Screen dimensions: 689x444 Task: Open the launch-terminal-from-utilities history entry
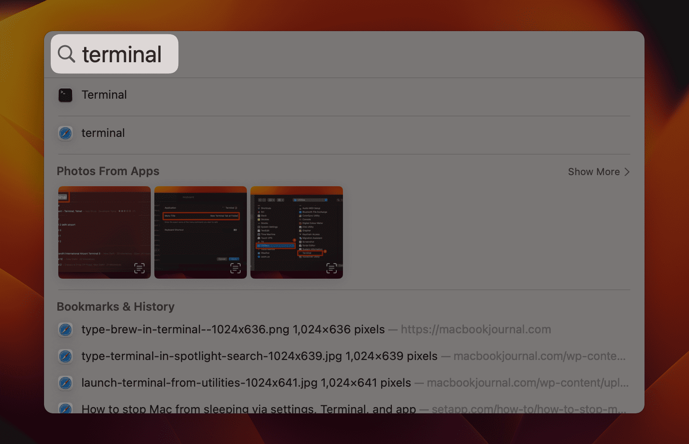(x=245, y=382)
